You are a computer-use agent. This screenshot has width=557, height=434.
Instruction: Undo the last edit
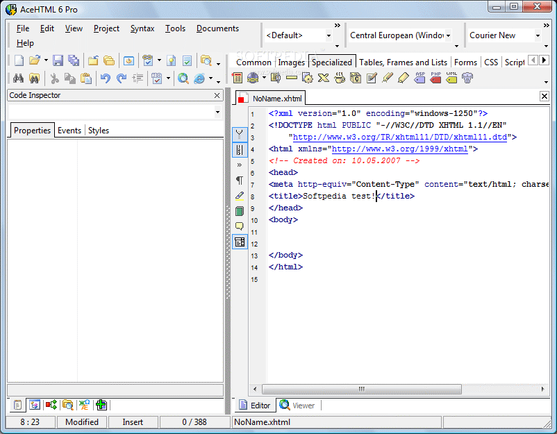point(105,78)
